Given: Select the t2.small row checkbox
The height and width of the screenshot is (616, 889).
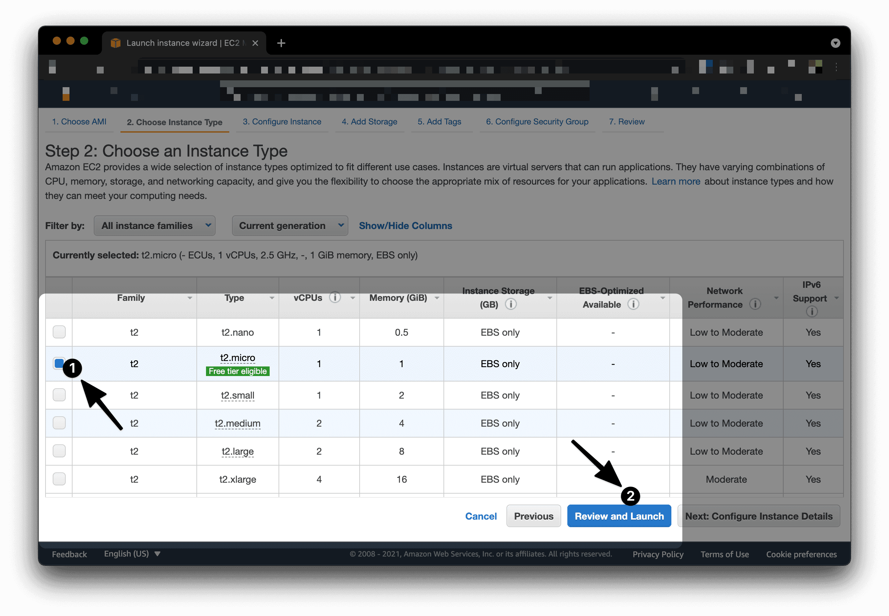Looking at the screenshot, I should point(59,395).
